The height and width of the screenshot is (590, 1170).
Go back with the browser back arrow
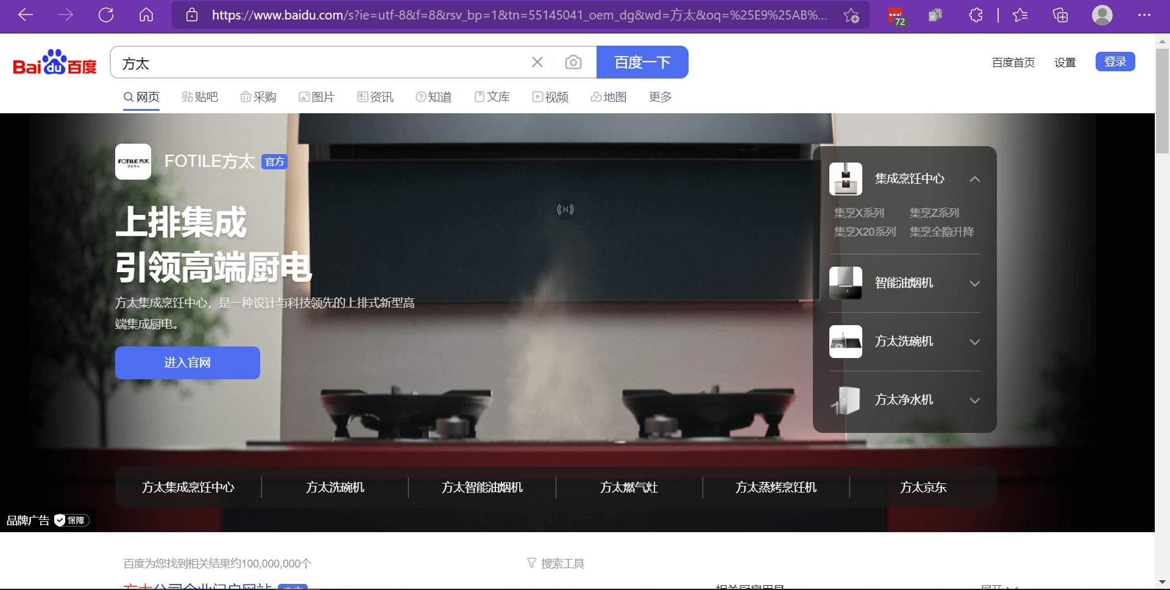[x=26, y=15]
